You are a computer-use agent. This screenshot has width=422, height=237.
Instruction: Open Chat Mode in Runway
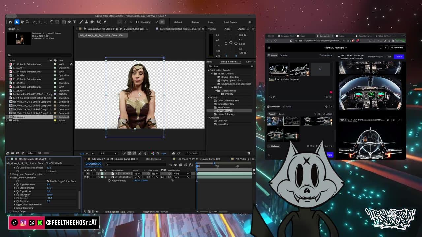[326, 55]
